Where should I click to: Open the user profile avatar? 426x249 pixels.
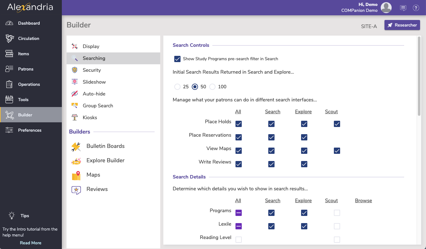pos(386,8)
